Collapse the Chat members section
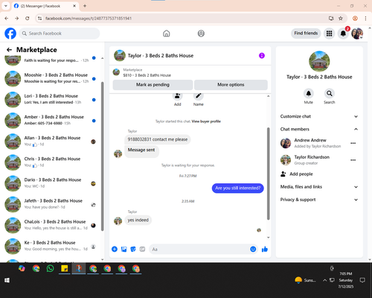Viewport: 372px width, 298px height. 319,129
